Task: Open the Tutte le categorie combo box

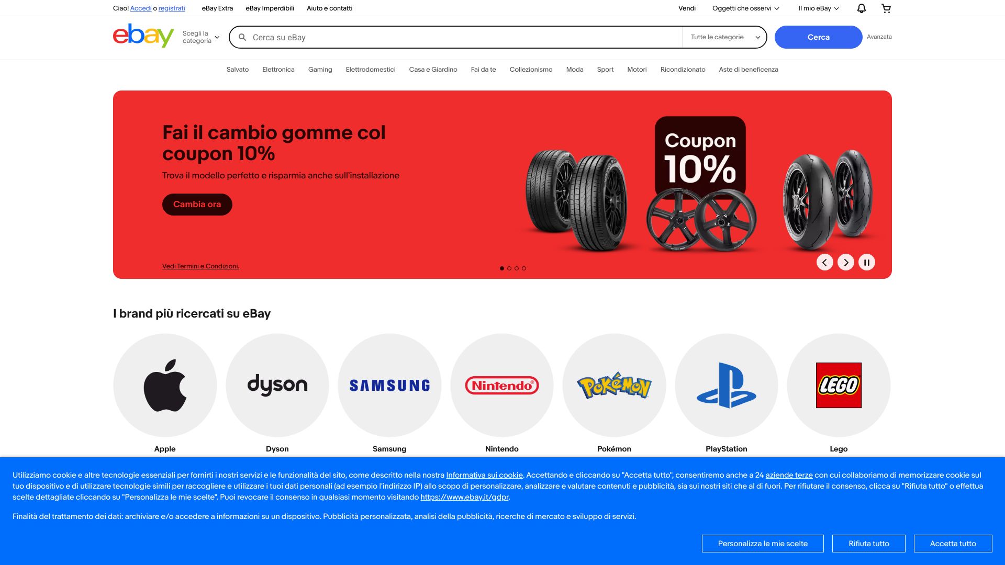Action: tap(725, 37)
